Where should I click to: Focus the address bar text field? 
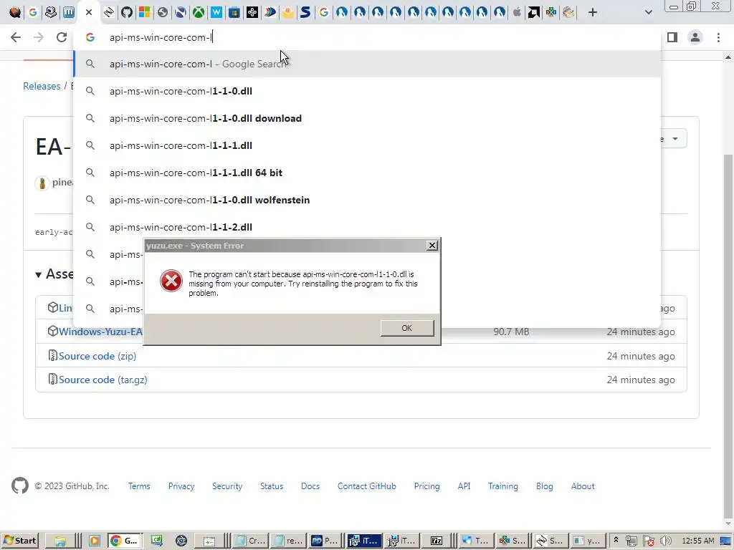[x=367, y=37]
